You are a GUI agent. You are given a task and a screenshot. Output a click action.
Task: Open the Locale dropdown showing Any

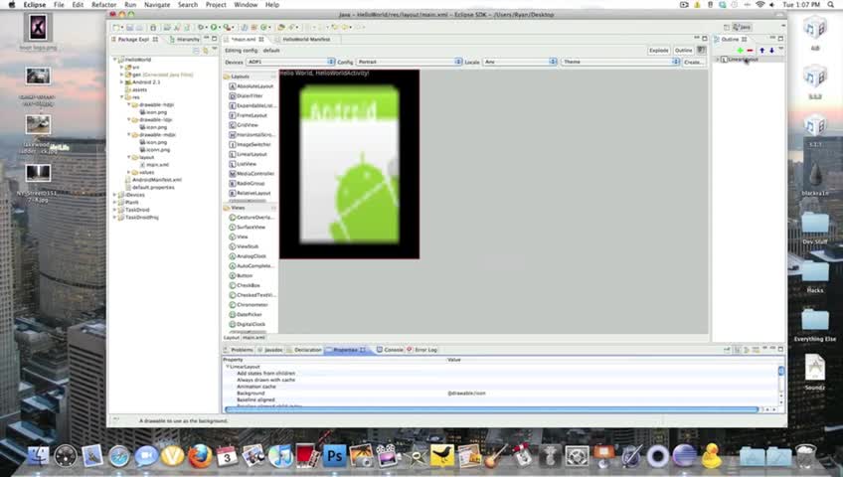520,62
